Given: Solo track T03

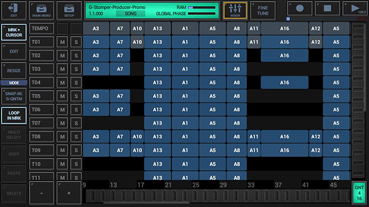Looking at the screenshot, I should 76,69.
